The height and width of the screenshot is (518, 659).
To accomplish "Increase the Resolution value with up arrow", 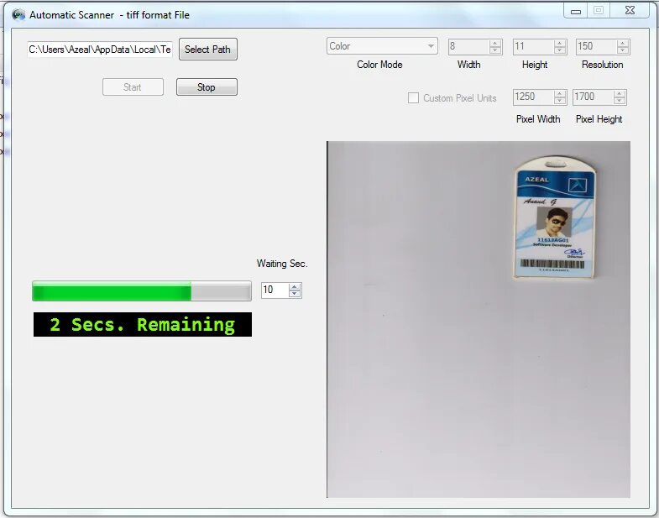I will click(623, 43).
